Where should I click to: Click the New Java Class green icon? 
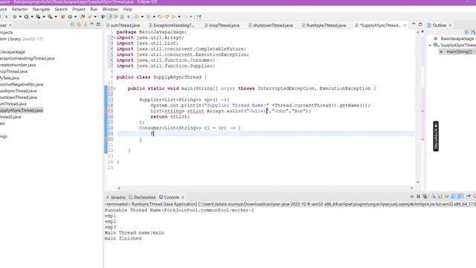coord(70,16)
